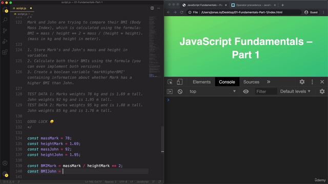Open the JavaScript context 'top' dropdown
Screen dimensions: 328x184
pos(212,91)
